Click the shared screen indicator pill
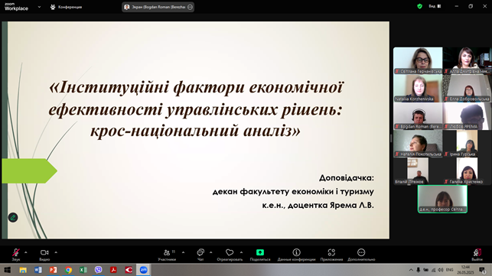The height and width of the screenshot is (276, 492). pyautogui.click(x=158, y=7)
